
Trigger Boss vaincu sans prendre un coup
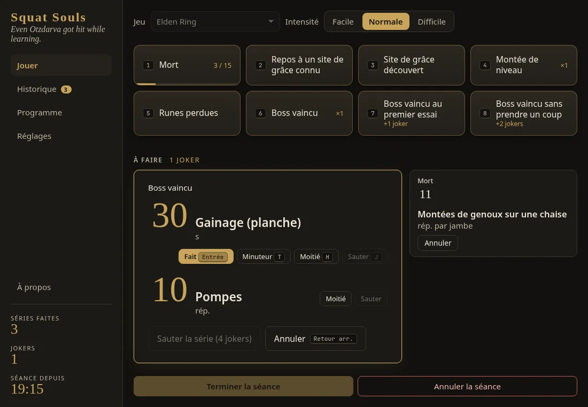pos(523,113)
